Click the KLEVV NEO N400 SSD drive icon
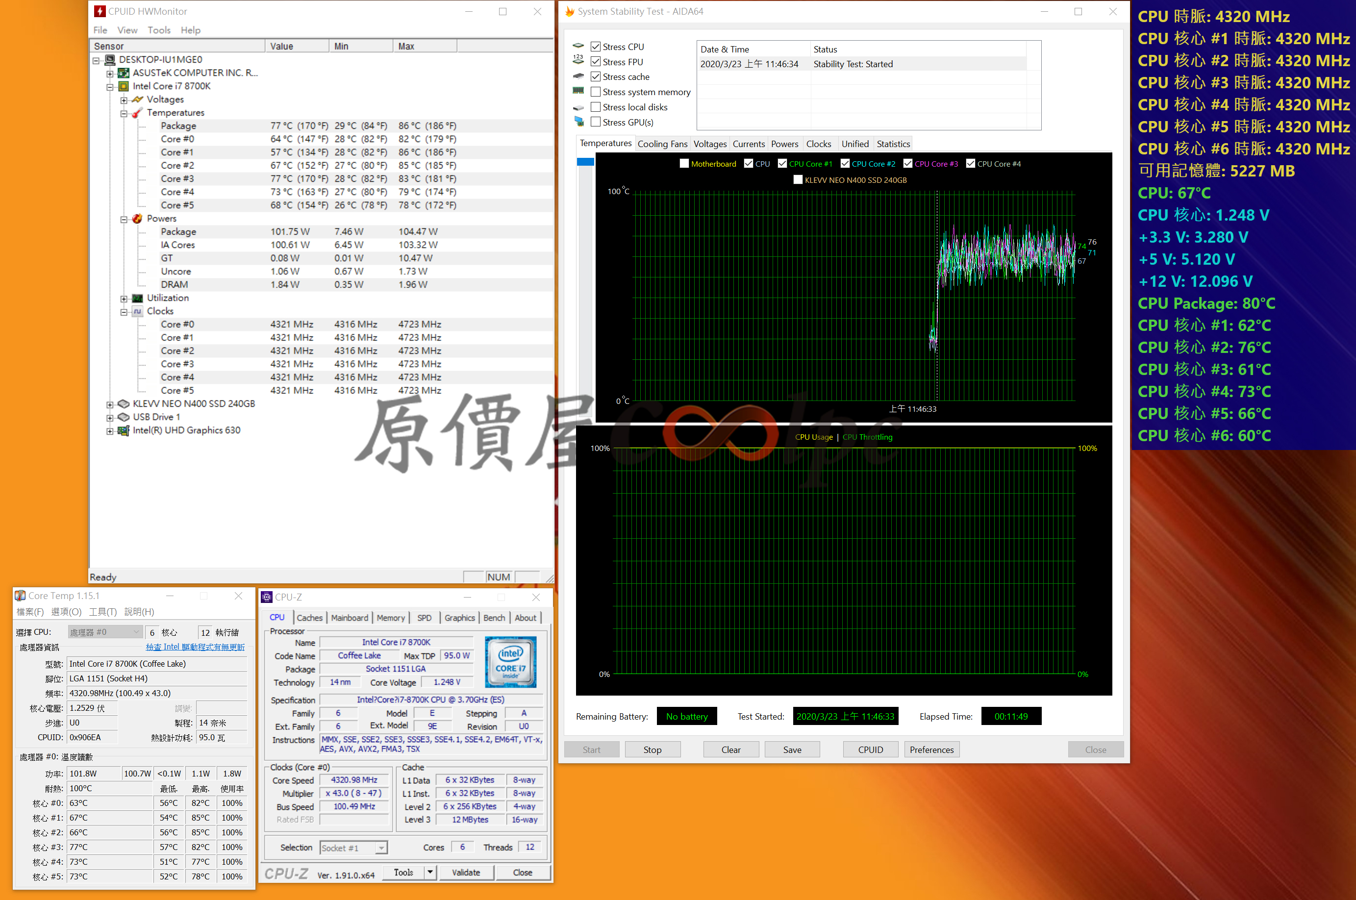This screenshot has width=1356, height=900. (124, 404)
